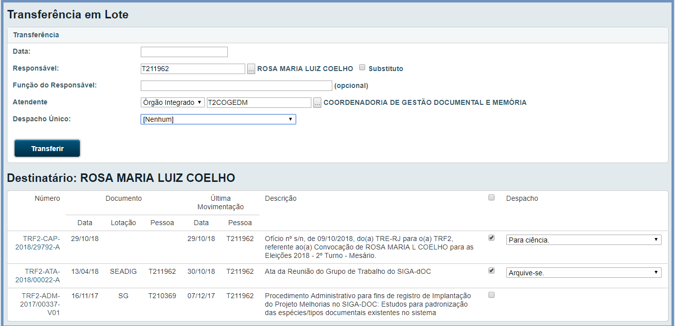Open document TRF2-ADM-2017/00337-V01
The image size is (675, 326).
[x=41, y=304]
